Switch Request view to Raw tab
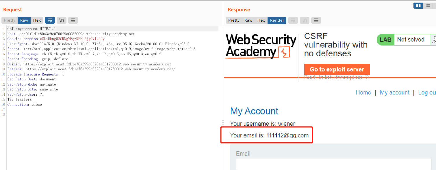The image size is (436, 170). (x=24, y=20)
